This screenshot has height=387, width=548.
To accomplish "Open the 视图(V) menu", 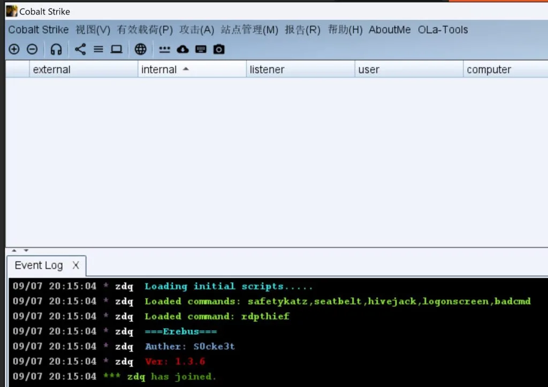I will pyautogui.click(x=93, y=29).
